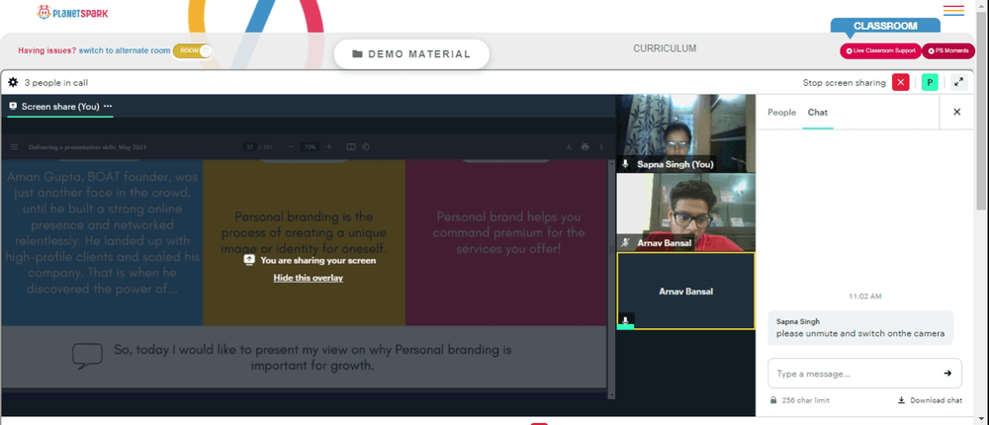This screenshot has width=989, height=425.
Task: Open PDF viewer more actions menu
Action: 600,147
